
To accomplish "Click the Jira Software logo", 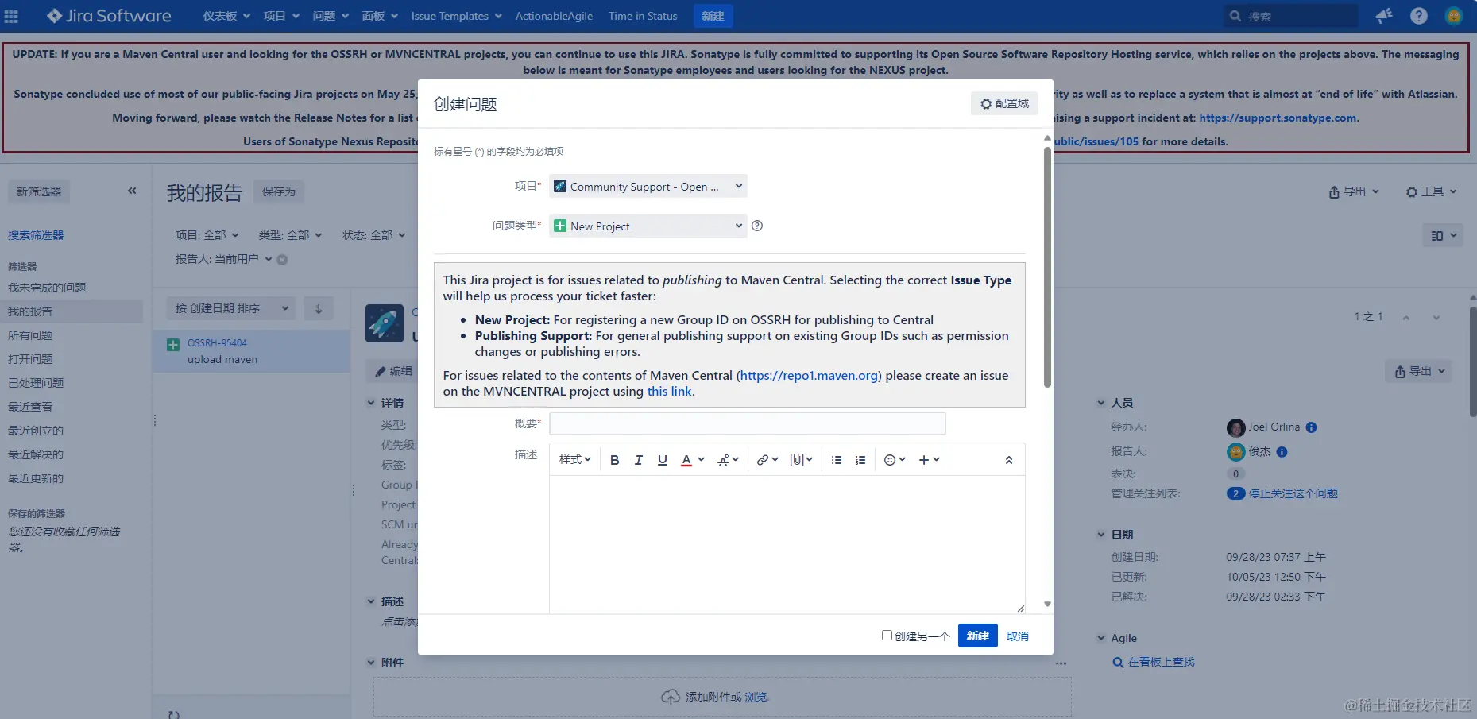I will point(109,16).
